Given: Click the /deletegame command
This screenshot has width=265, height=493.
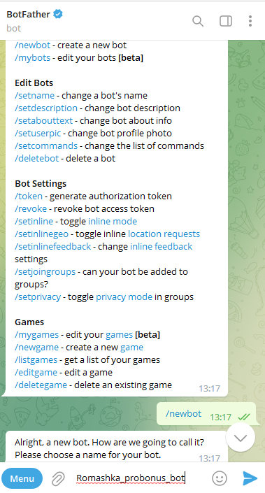Looking at the screenshot, I should click(41, 385).
